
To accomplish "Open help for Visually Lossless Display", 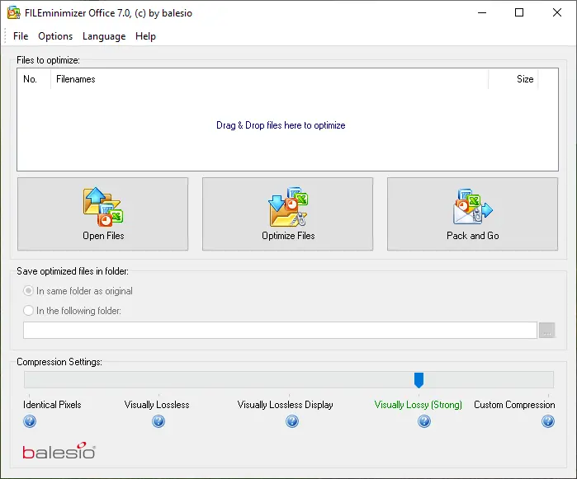I will tap(292, 421).
